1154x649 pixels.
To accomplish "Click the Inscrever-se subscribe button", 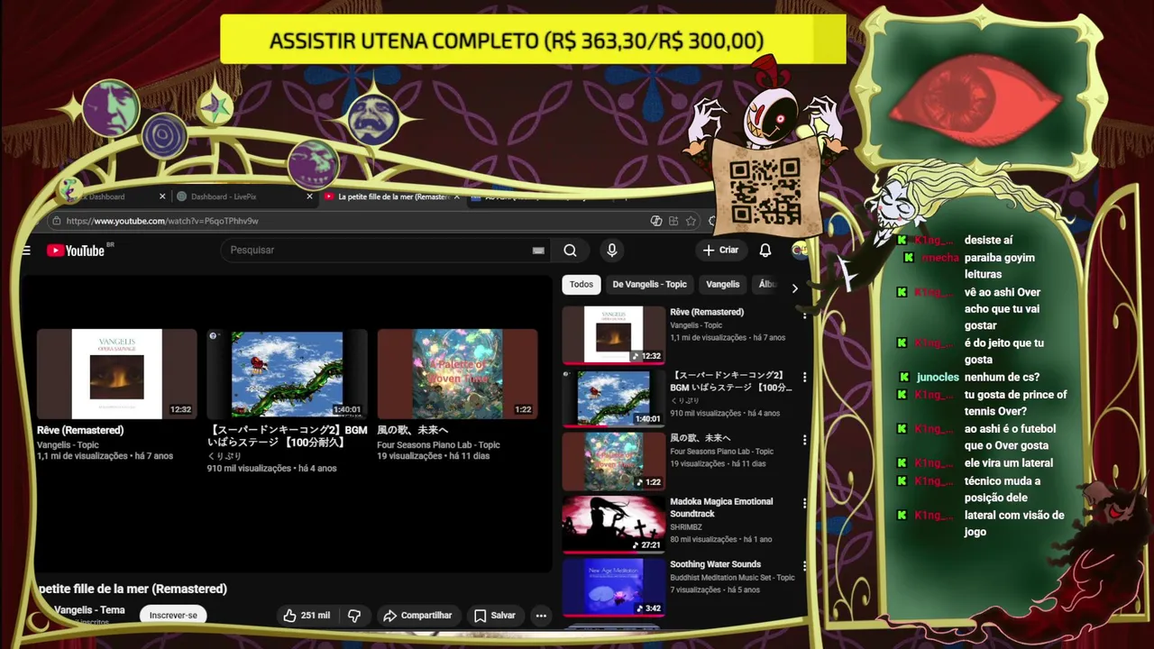I will (173, 616).
